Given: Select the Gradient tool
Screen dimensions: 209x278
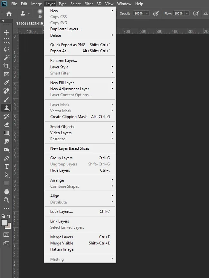Looking at the screenshot, I should (x=6, y=133).
